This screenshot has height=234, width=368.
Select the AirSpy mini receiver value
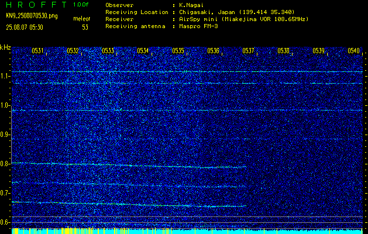coord(243,19)
